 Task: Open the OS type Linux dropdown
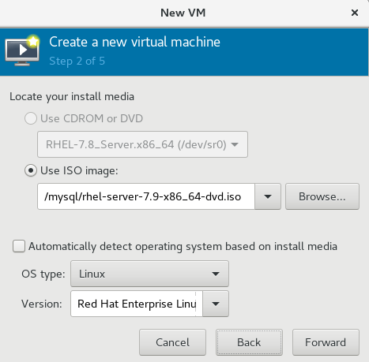point(149,274)
